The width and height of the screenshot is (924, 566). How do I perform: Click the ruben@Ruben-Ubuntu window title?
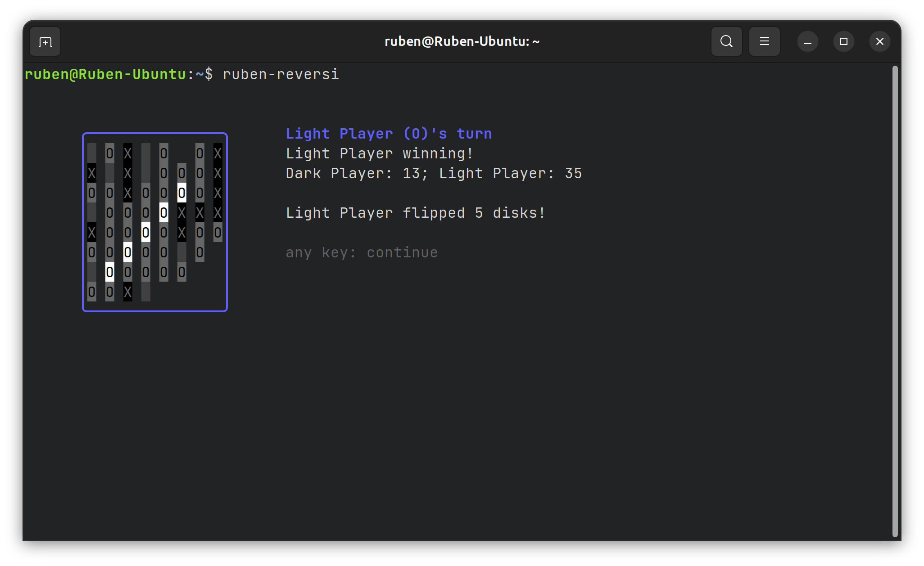(461, 41)
